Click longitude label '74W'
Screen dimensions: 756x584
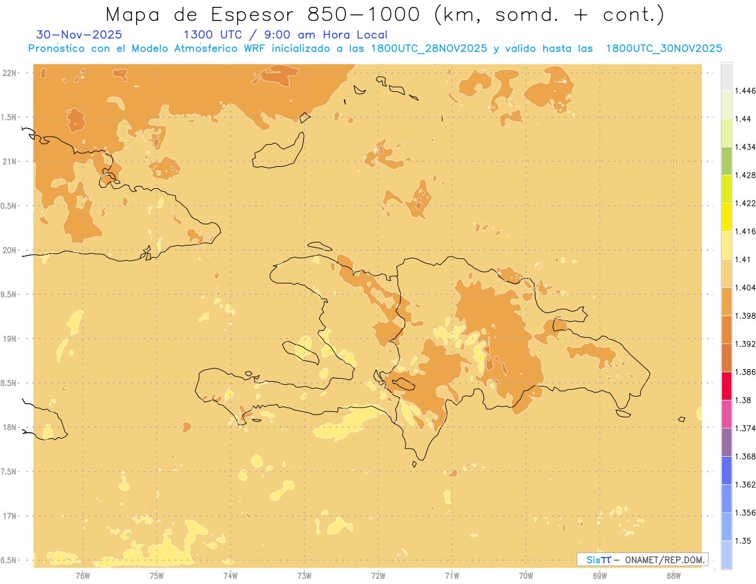pos(231,576)
